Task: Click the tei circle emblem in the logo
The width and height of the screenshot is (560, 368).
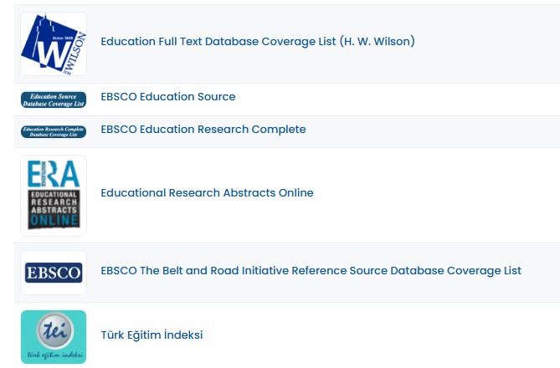Action: click(53, 330)
